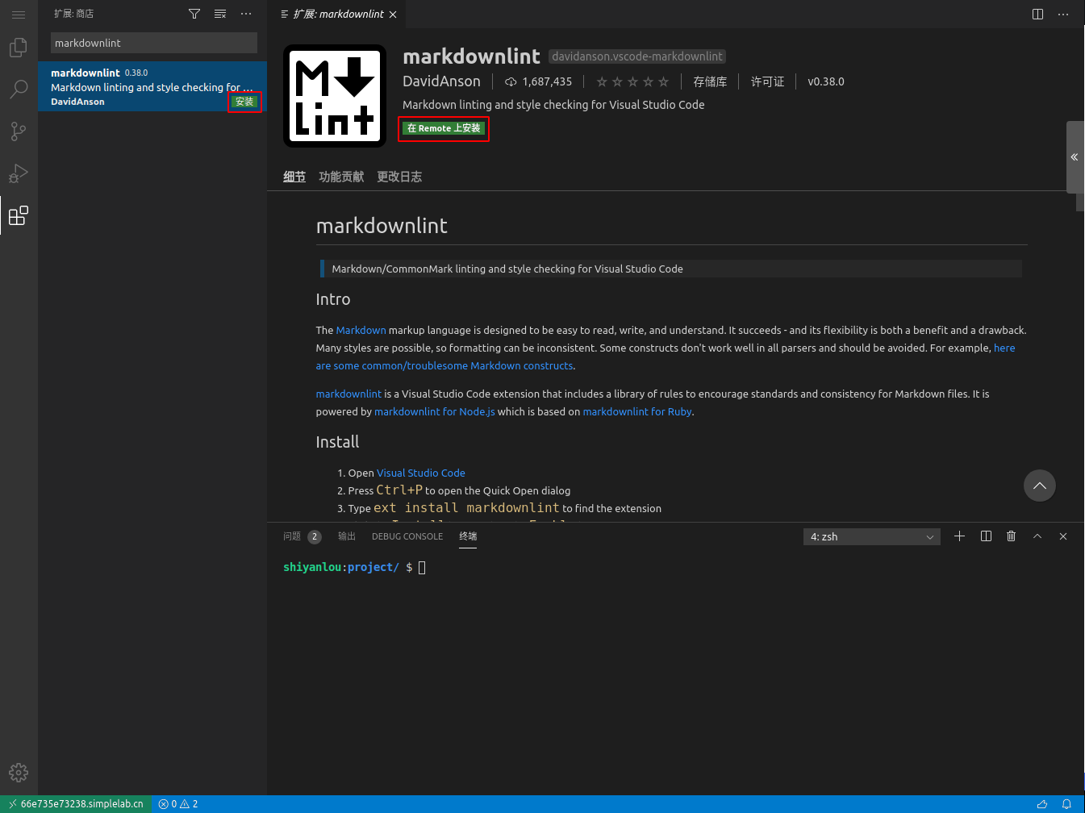
Task: Click the extension star rating
Action: pos(632,81)
